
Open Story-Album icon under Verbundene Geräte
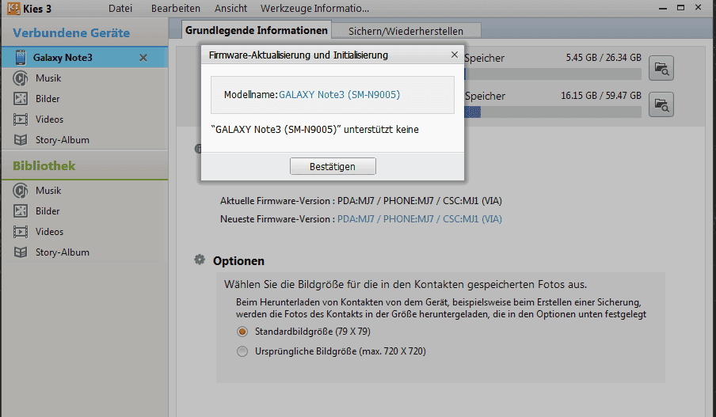(20, 139)
